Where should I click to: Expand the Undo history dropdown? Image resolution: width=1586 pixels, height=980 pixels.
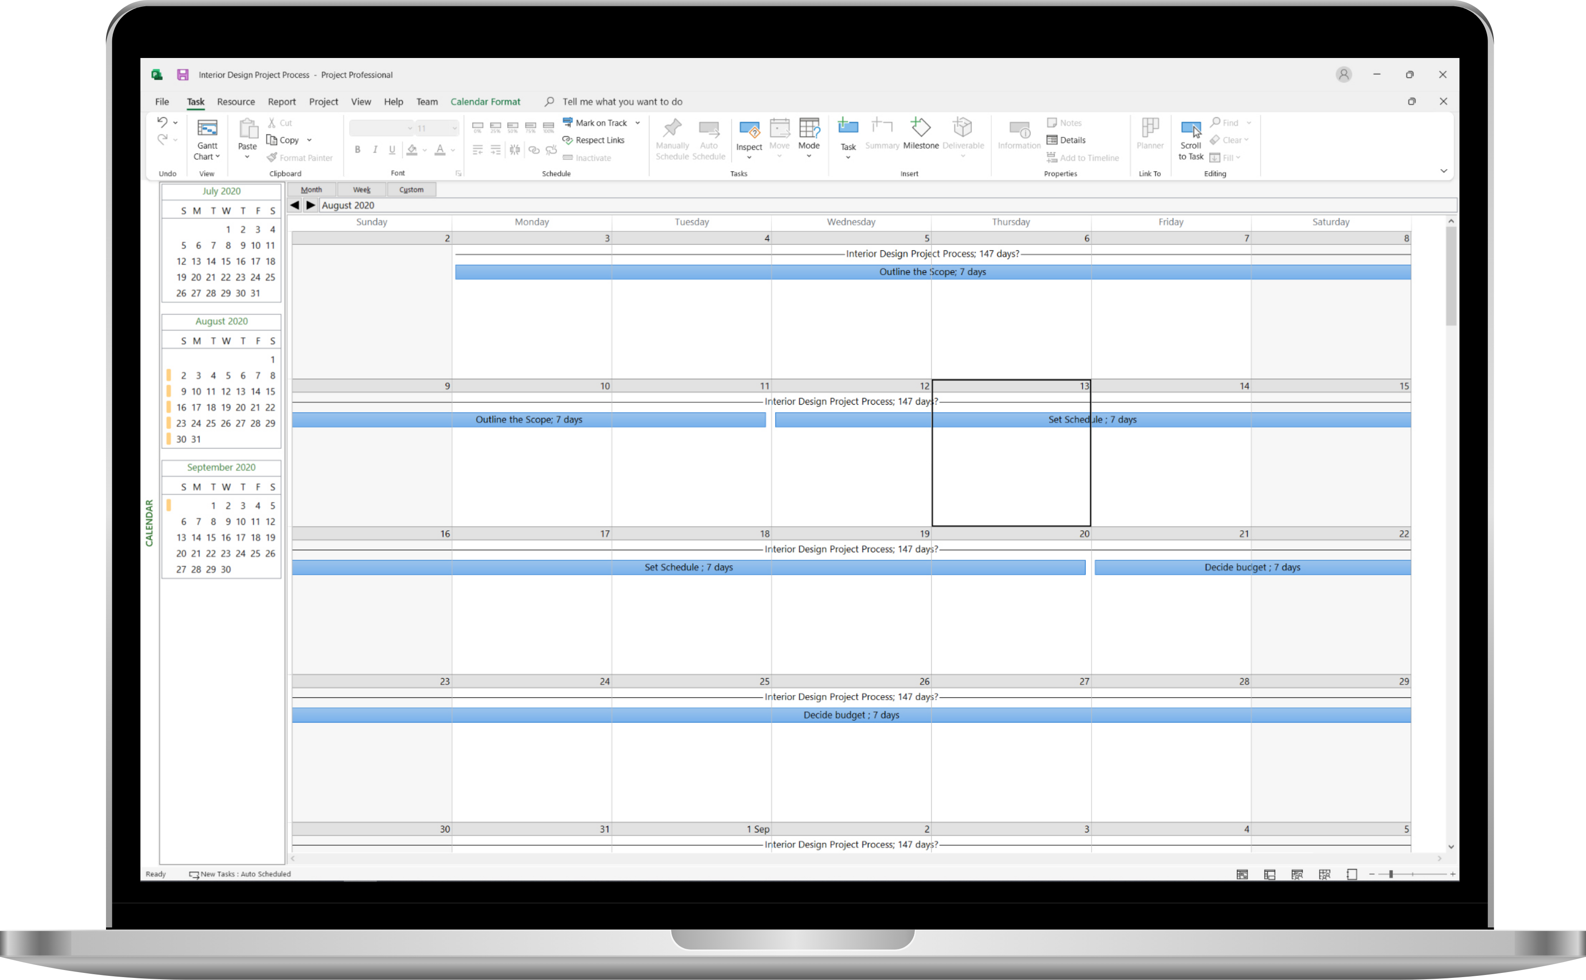point(175,123)
